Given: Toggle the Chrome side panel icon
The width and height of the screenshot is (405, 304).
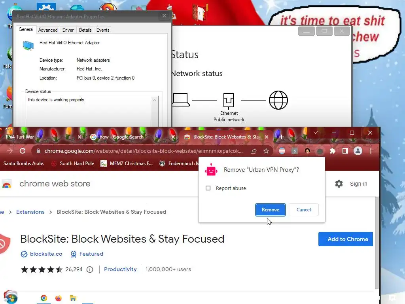Looking at the screenshot, I should pos(345,151).
